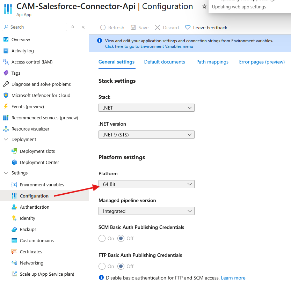
Task: Click the Tags icon in sidebar
Action: tap(6, 73)
